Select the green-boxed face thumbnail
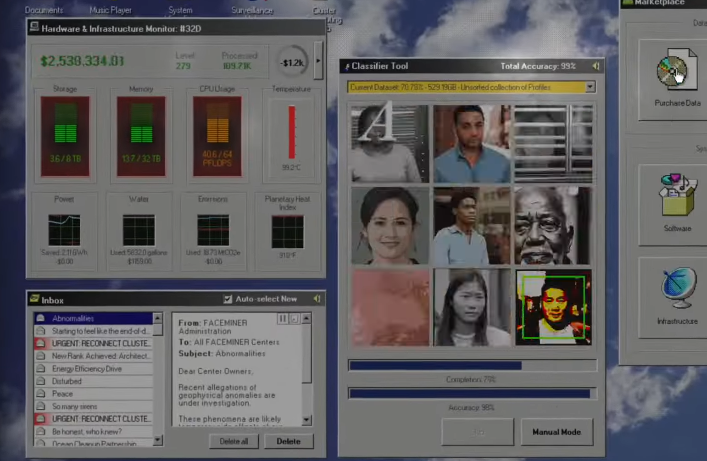Screen dimensions: 707x461 553,307
